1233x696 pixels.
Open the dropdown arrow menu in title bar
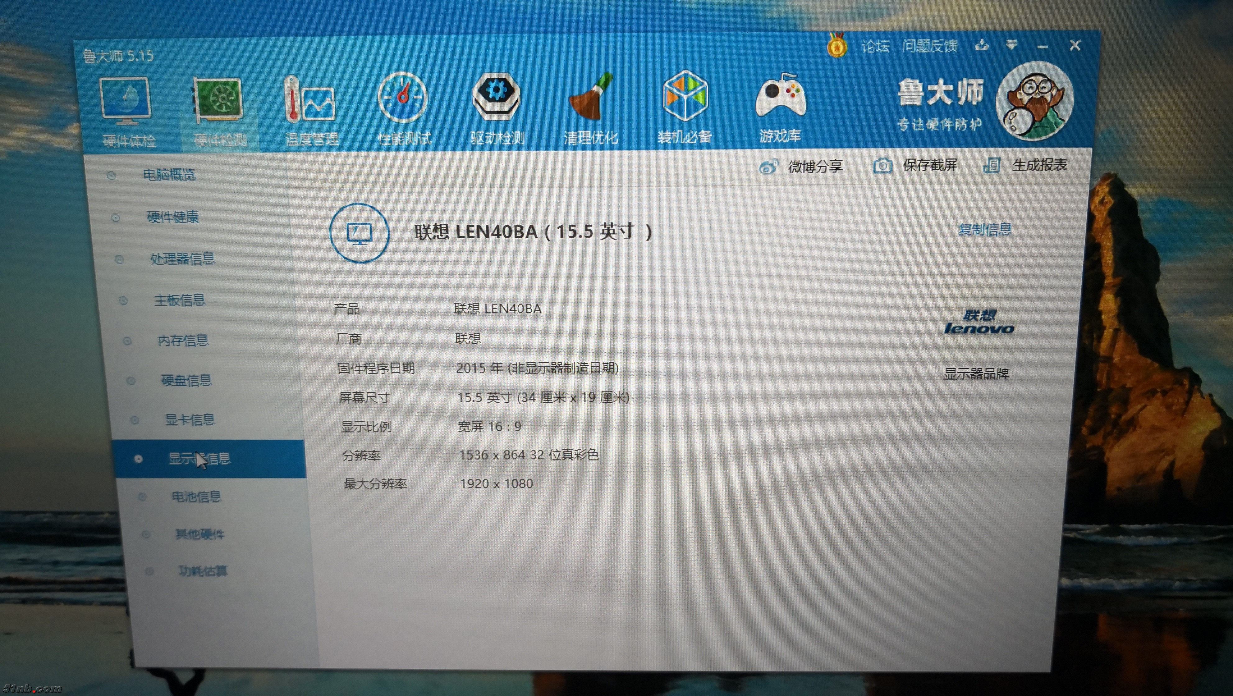(x=1011, y=45)
